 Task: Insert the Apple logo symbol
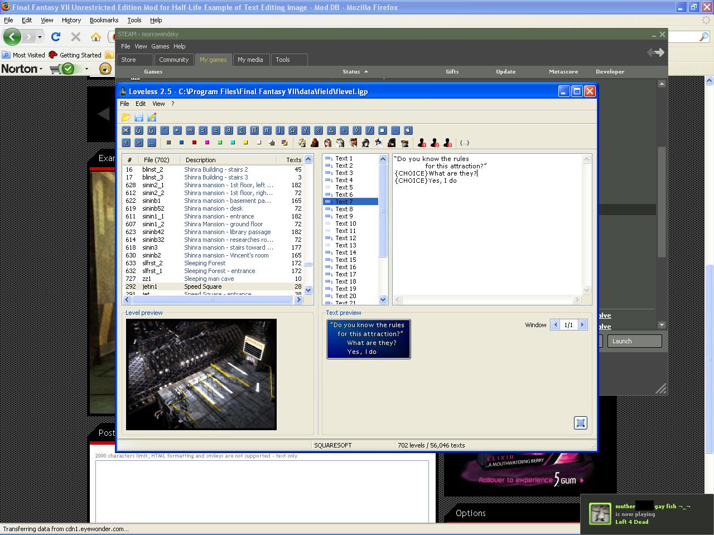[x=408, y=130]
